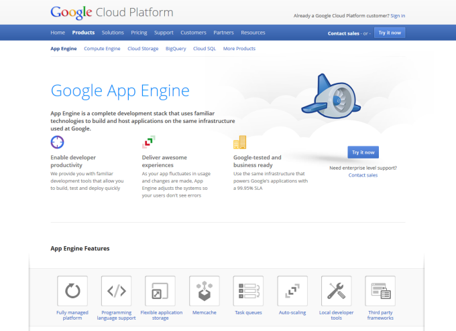456x331 pixels.
Task: Click the Local developer tools text link
Action: tap(337, 315)
